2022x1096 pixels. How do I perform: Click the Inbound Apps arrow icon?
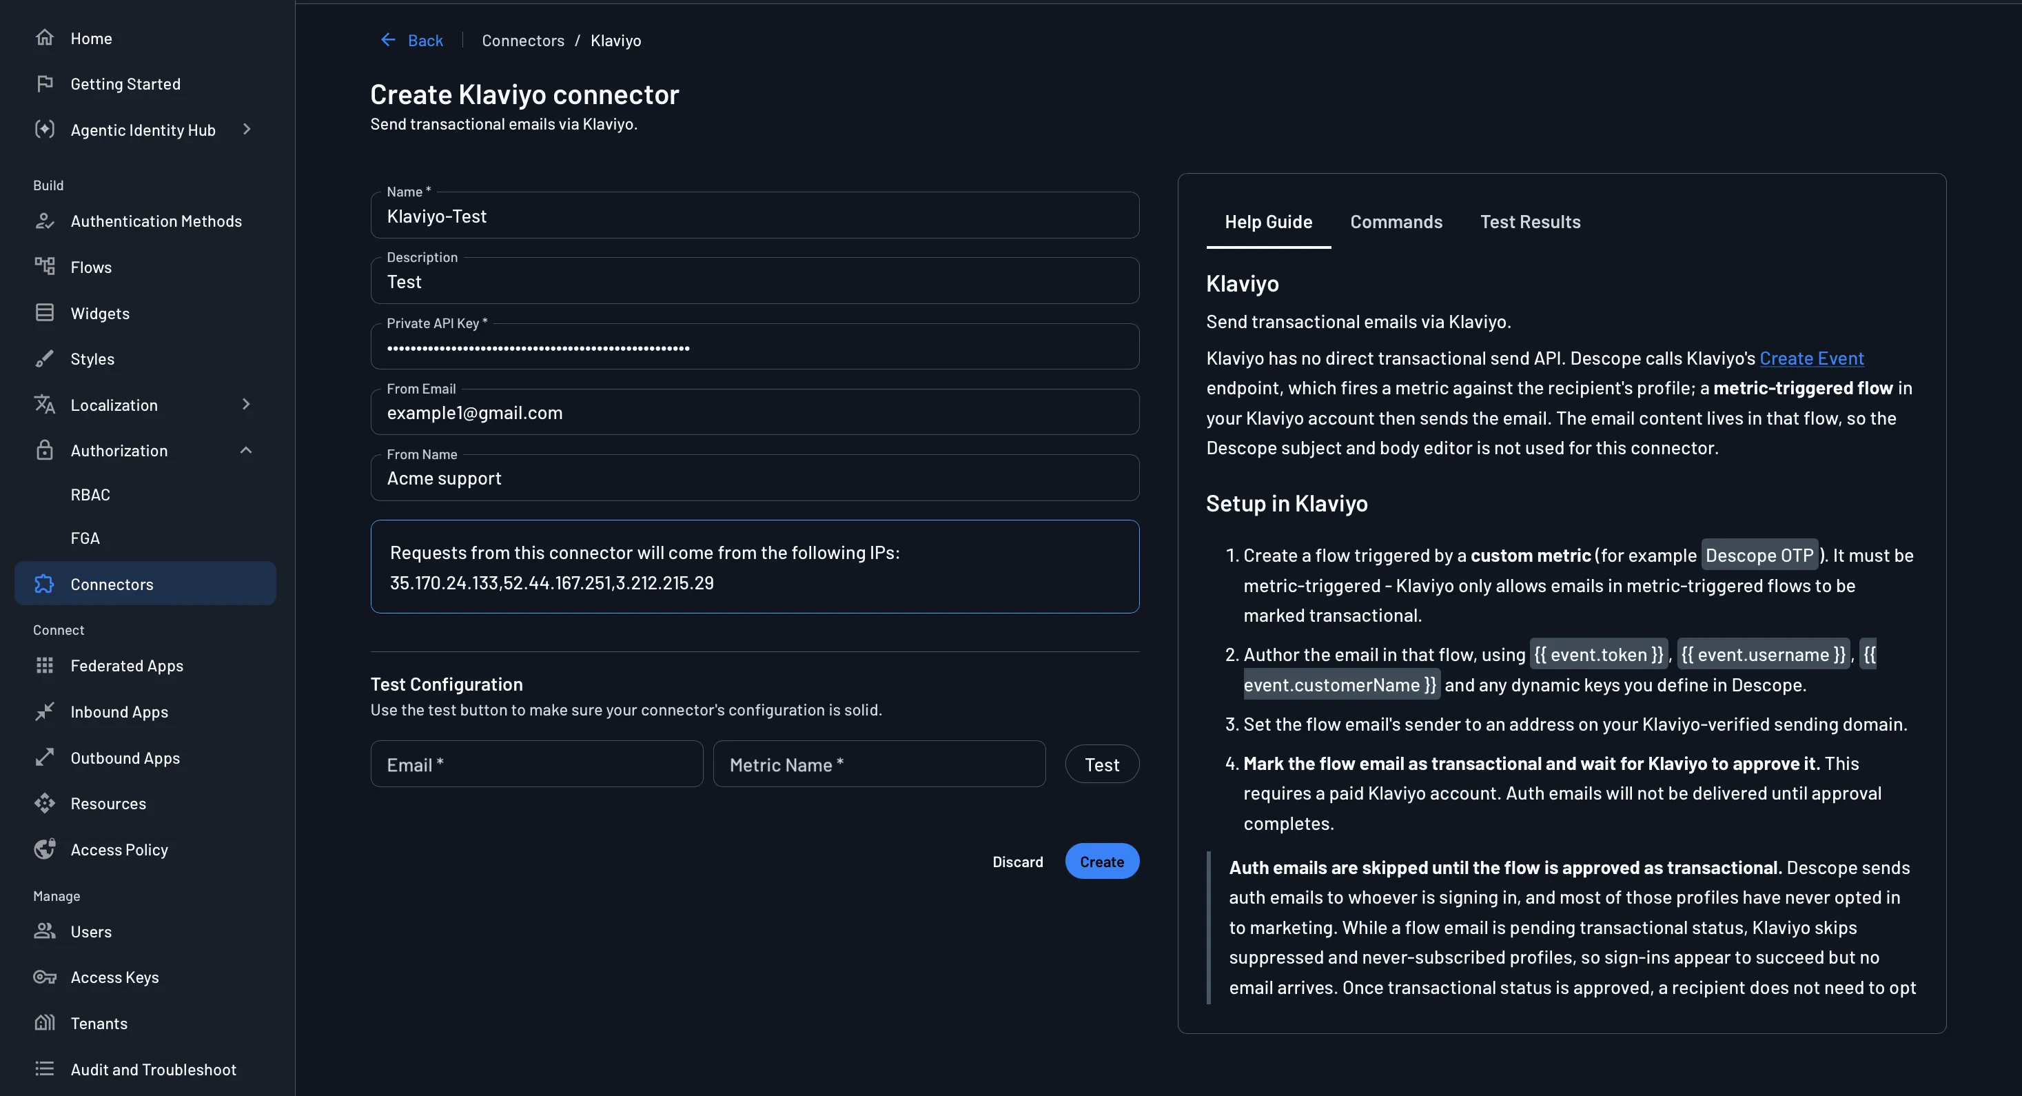(45, 711)
